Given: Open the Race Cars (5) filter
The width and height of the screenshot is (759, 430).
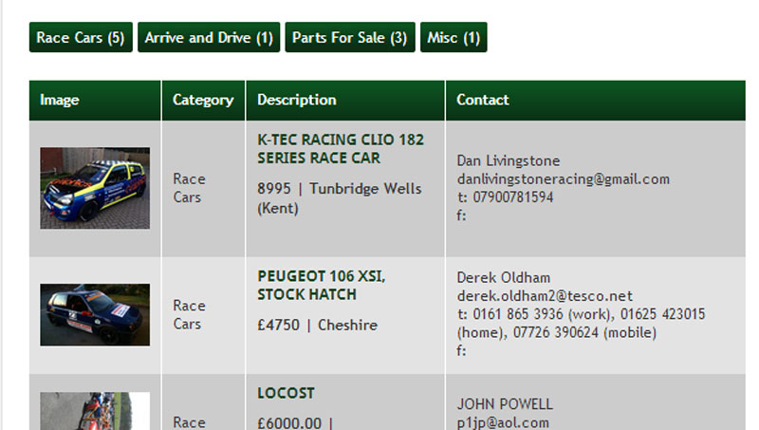Looking at the screenshot, I should coord(81,37).
